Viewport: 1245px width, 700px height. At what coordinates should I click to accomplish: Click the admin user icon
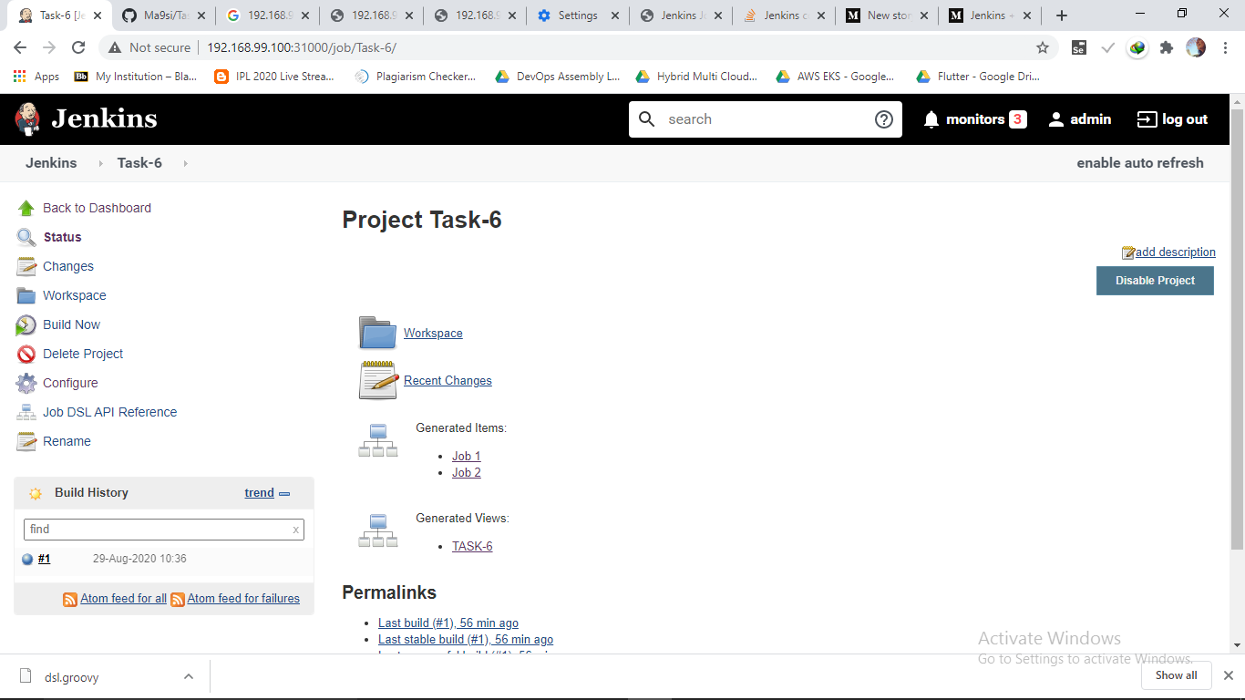tap(1056, 119)
